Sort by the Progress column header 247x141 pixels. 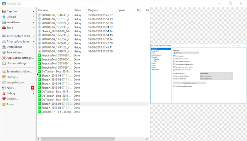(x=101, y=10)
